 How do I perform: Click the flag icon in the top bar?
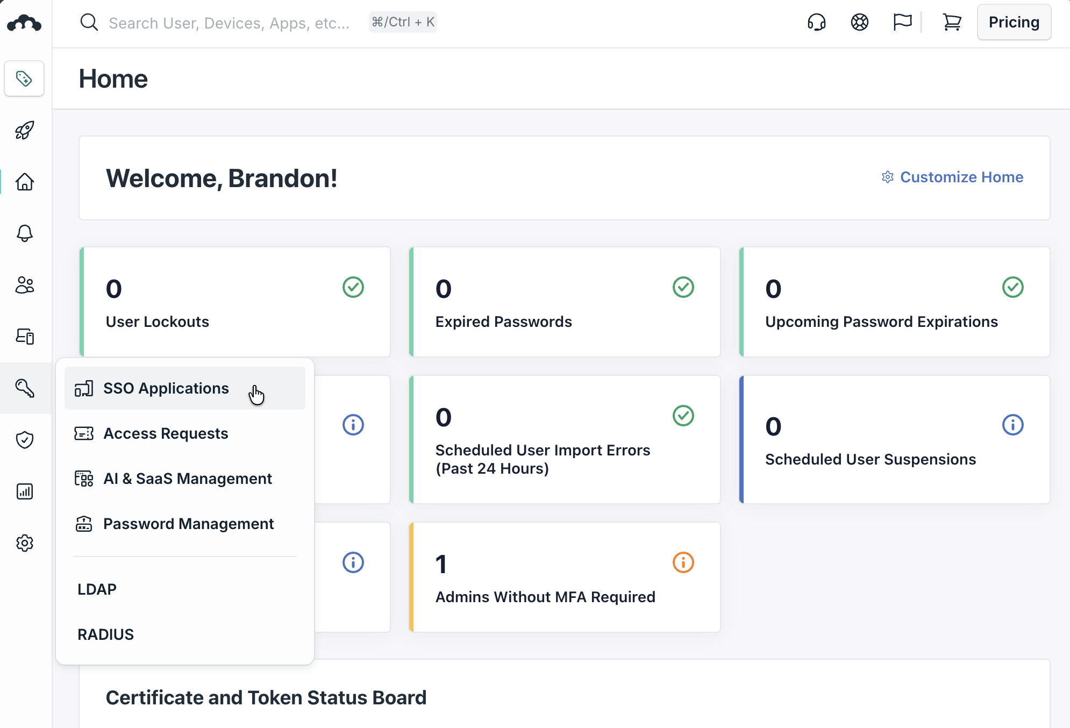pyautogui.click(x=902, y=23)
